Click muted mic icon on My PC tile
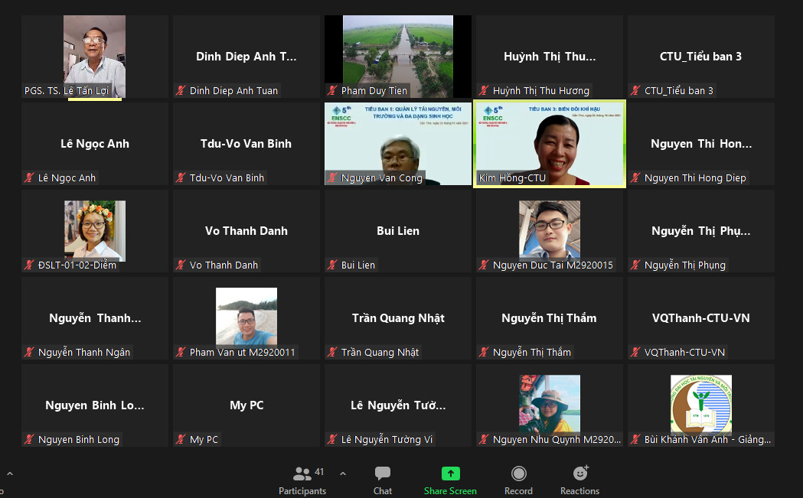This screenshot has height=498, width=803. pyautogui.click(x=181, y=440)
